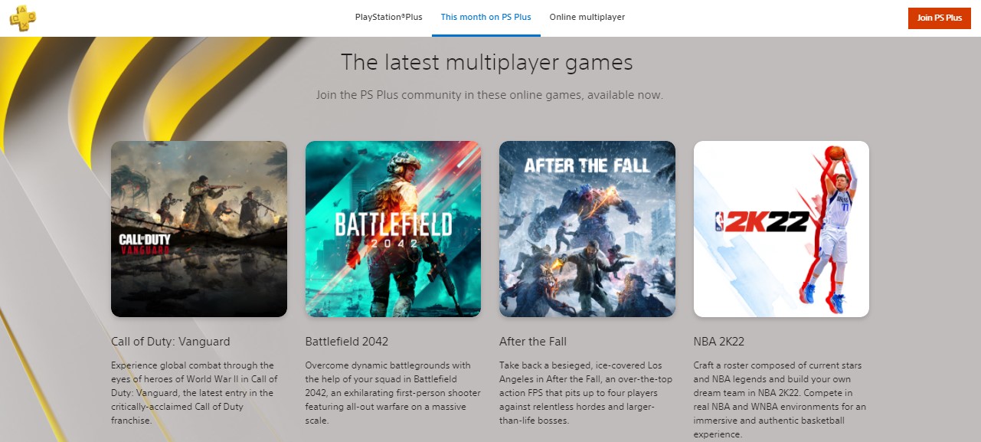Open the PlayStation®Plus tab
Viewport: 981px width, 442px height.
click(388, 17)
